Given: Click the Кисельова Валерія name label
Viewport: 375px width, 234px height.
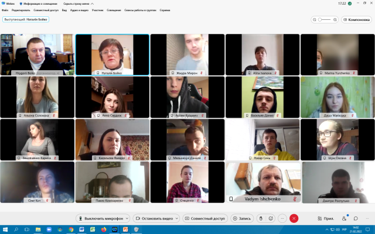Looking at the screenshot, I should [112, 158].
